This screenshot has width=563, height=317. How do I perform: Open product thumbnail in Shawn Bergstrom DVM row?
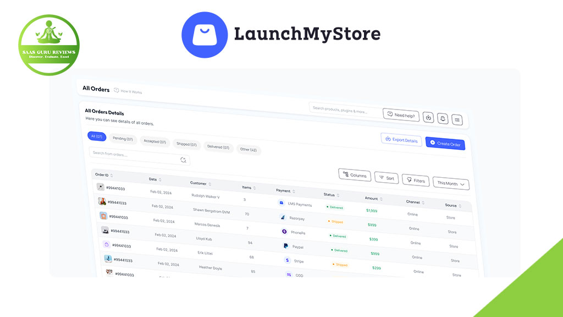pyautogui.click(x=102, y=201)
